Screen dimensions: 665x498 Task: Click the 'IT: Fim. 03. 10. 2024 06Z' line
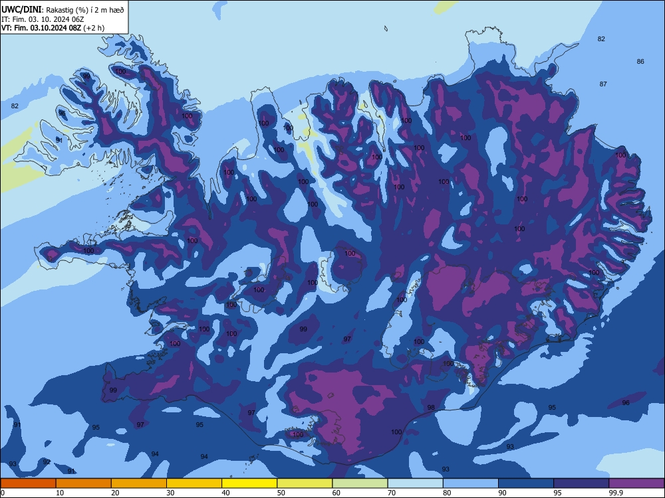43,19
